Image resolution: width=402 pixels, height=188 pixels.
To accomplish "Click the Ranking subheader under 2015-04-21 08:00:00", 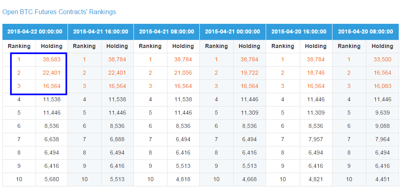I will [x=150, y=46].
